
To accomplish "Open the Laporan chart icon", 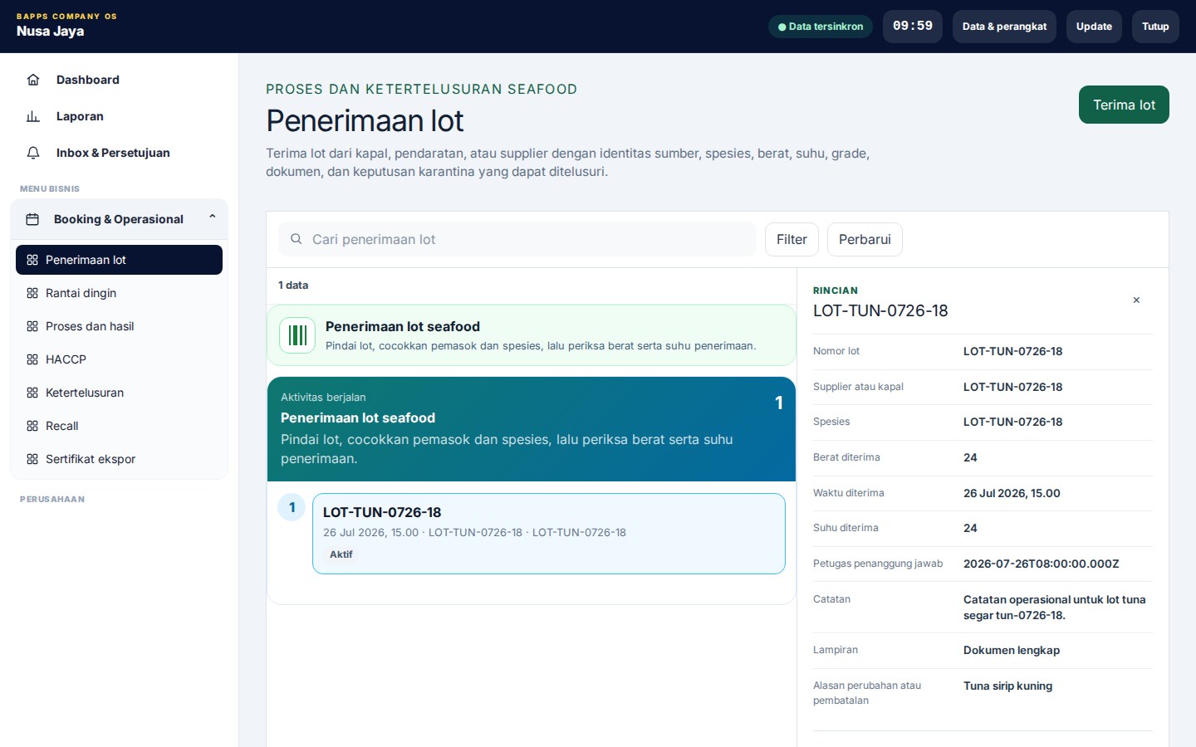I will click(x=33, y=116).
